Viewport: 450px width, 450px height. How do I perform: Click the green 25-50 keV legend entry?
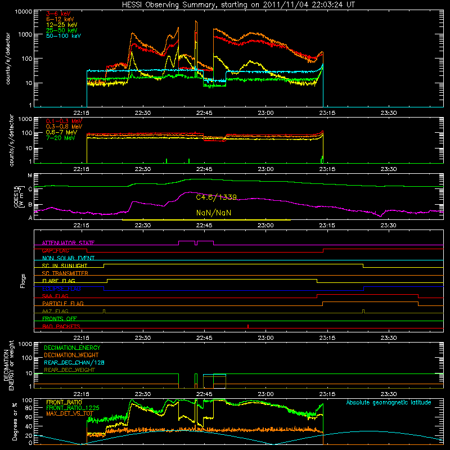click(x=62, y=30)
